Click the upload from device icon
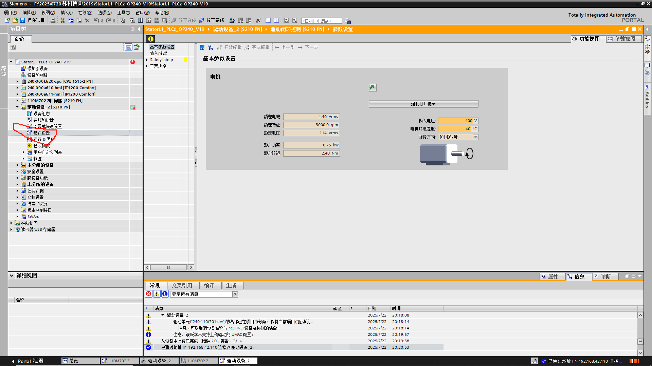652x366 pixels. [x=148, y=20]
